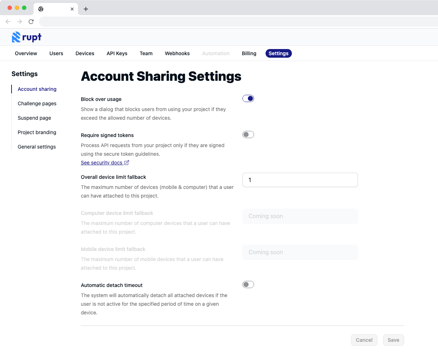Click the Overall device limit fallback field

[x=300, y=180]
